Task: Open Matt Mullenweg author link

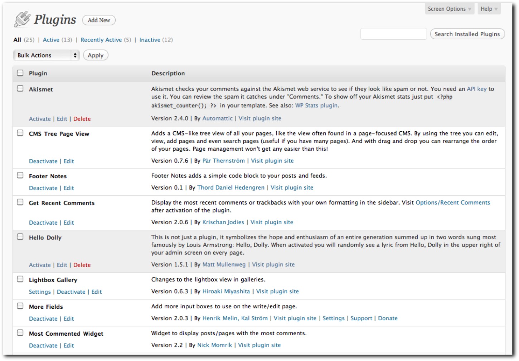Action: tap(224, 265)
